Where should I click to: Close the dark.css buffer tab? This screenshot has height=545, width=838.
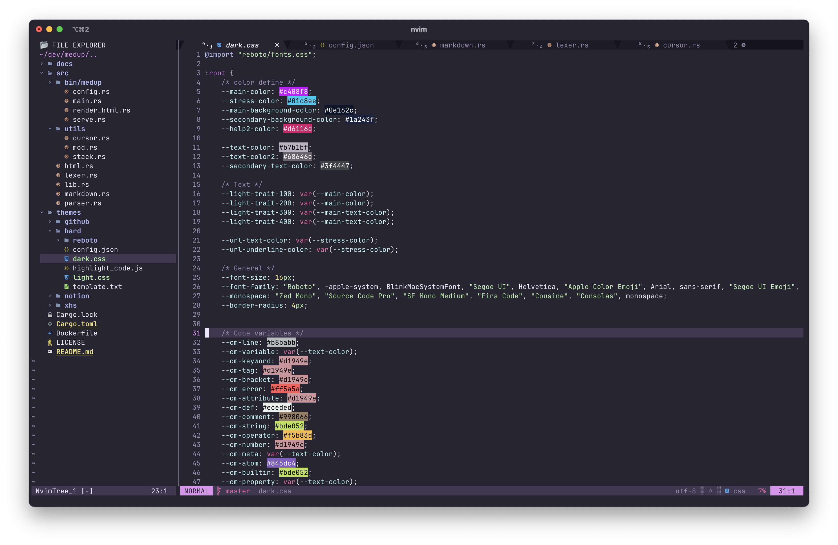[x=277, y=45]
